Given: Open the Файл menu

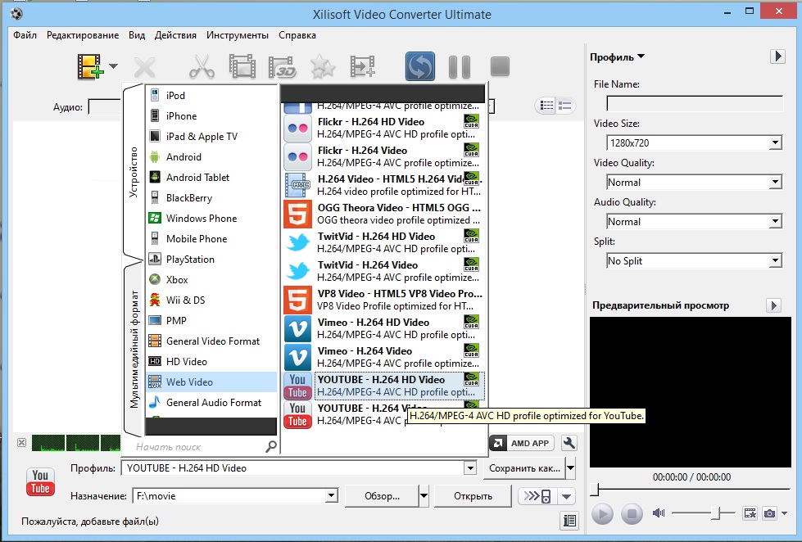Looking at the screenshot, I should 25,35.
